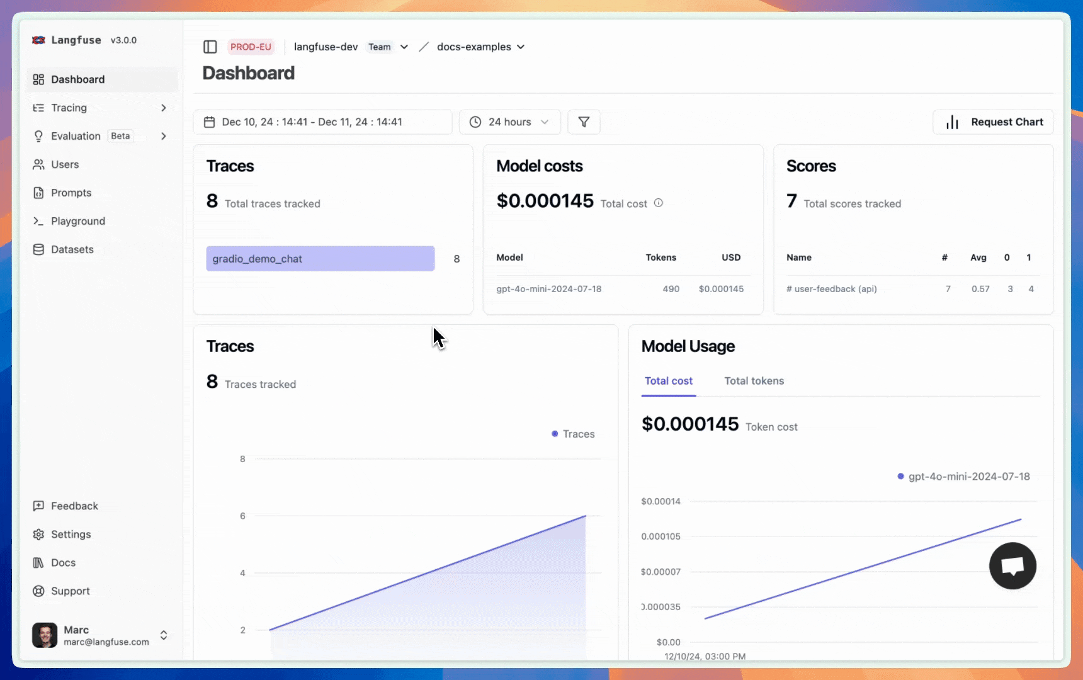
Task: Open the docs-examples project dropdown
Action: pyautogui.click(x=480, y=47)
